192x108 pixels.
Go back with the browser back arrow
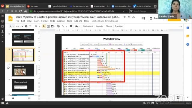[x=3, y=11]
